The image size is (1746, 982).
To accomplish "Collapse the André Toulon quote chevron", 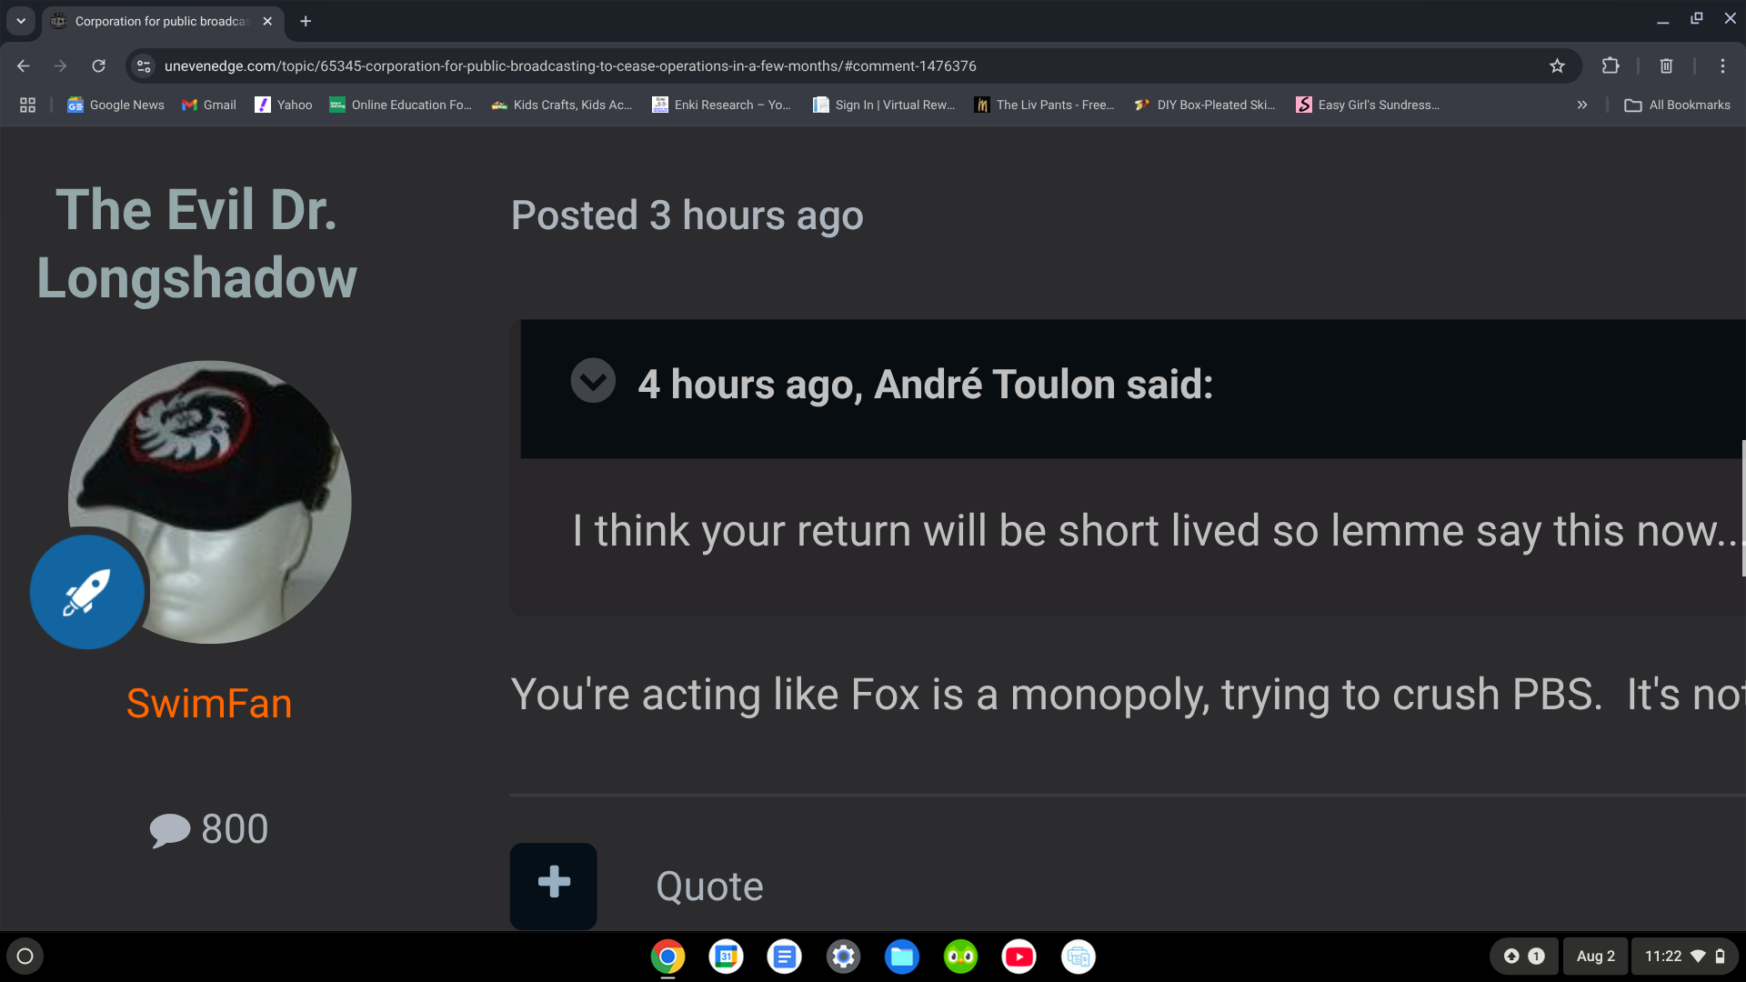I will coord(593,381).
